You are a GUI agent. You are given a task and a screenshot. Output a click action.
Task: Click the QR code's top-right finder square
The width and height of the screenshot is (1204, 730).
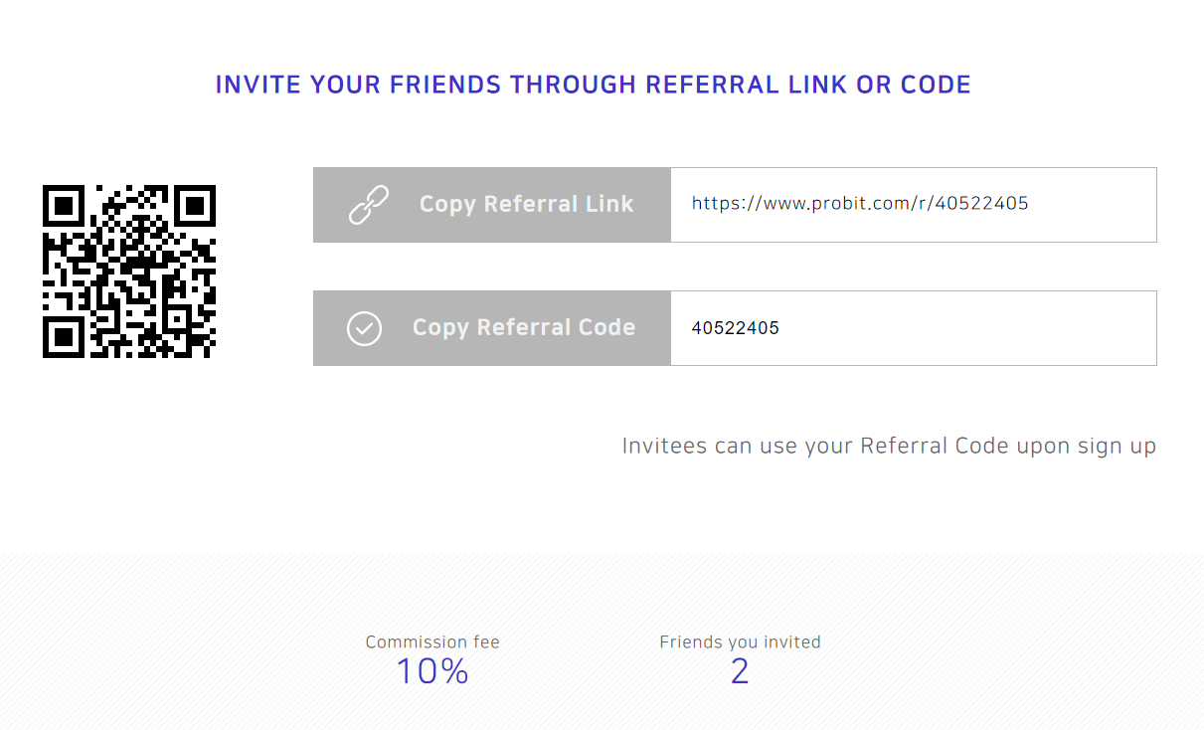tap(195, 206)
